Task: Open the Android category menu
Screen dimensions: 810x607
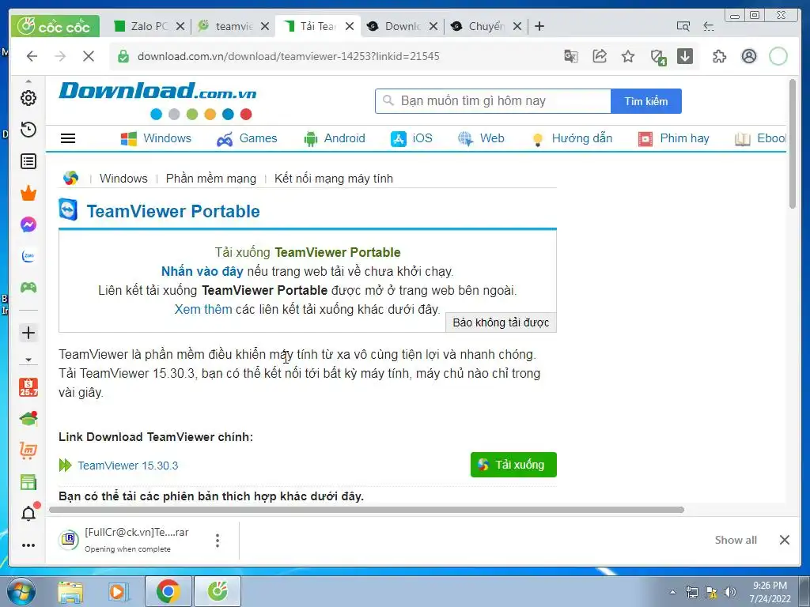Action: (335, 138)
